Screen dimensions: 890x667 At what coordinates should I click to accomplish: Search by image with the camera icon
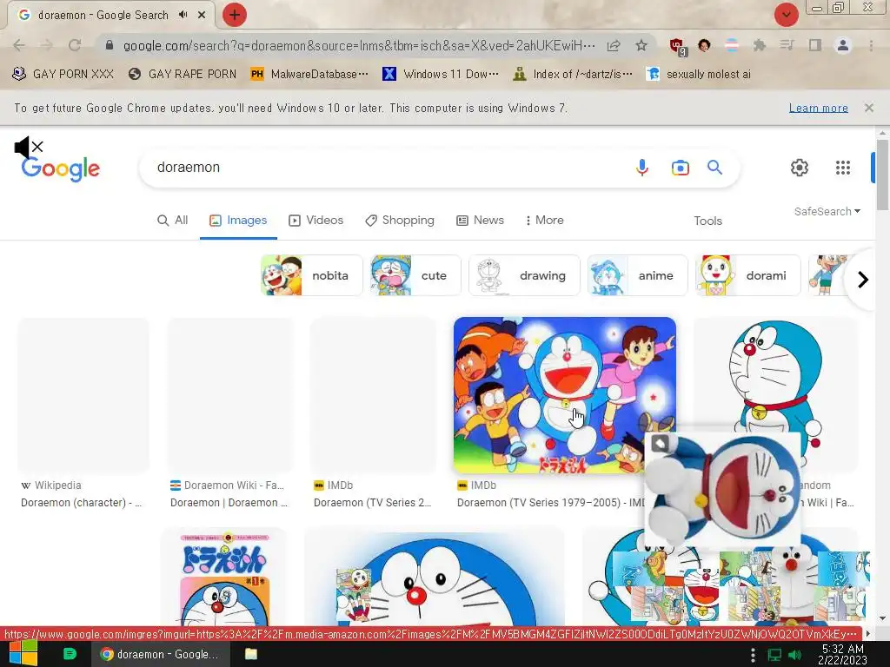pos(680,168)
